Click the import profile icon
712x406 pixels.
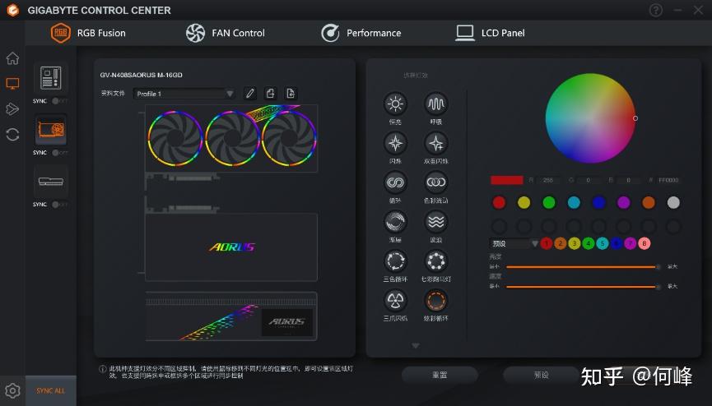click(291, 94)
